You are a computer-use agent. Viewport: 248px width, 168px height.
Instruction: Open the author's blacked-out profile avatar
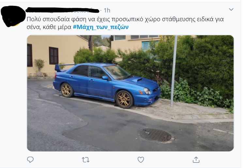[x=13, y=16]
